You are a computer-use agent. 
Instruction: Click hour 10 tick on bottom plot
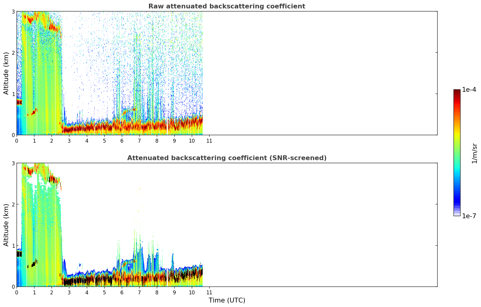[191, 293]
